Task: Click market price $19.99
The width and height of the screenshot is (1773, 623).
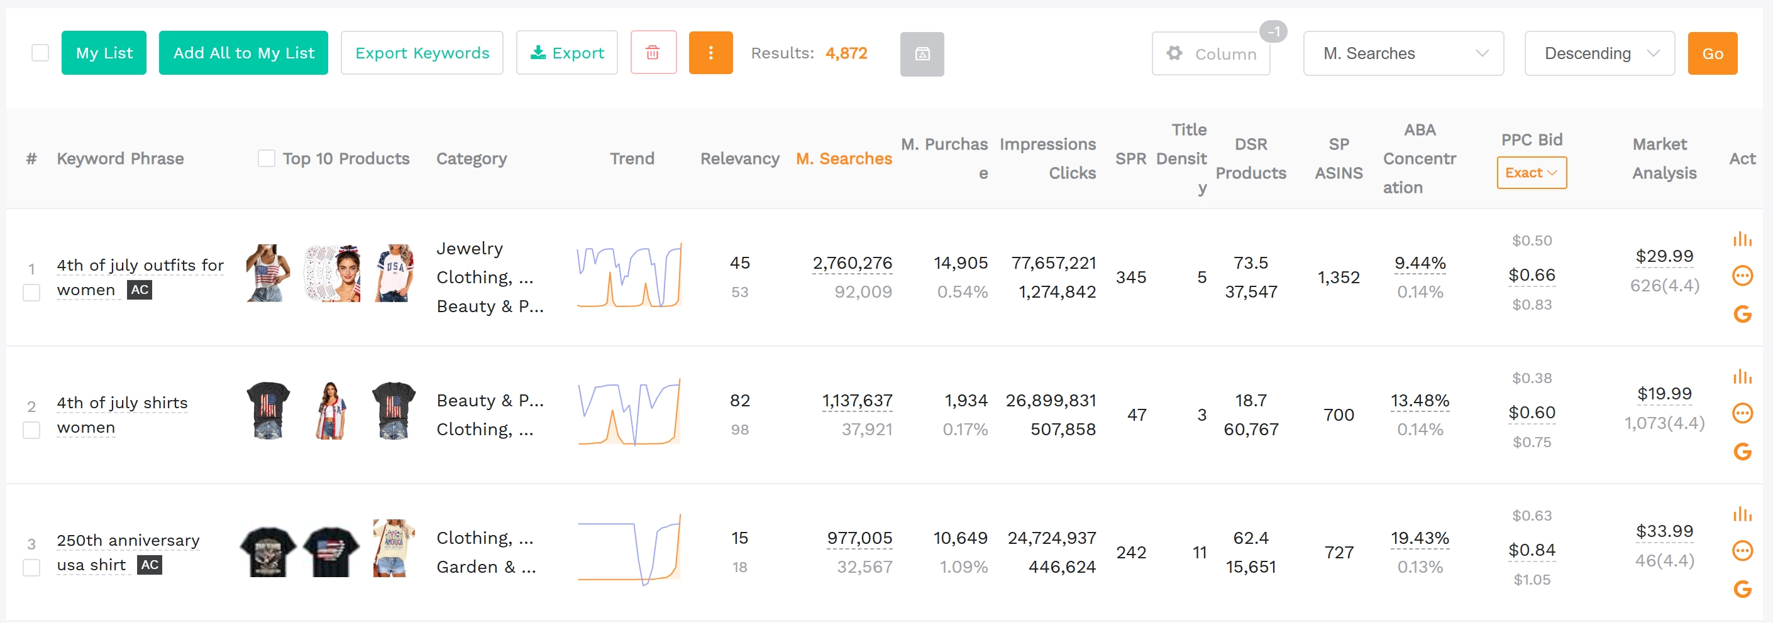Action: 1664,393
